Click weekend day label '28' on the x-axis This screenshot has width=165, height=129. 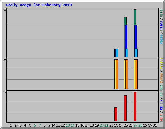140,125
